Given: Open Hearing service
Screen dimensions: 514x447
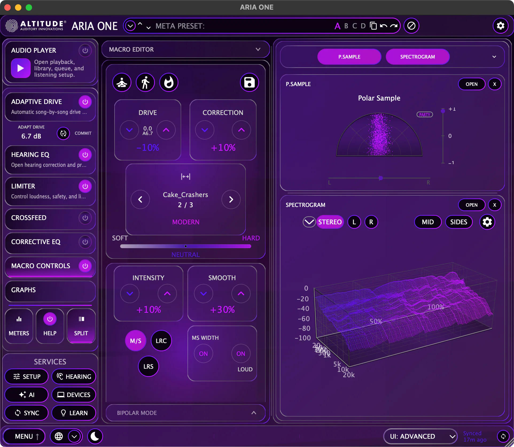Looking at the screenshot, I should 74,376.
